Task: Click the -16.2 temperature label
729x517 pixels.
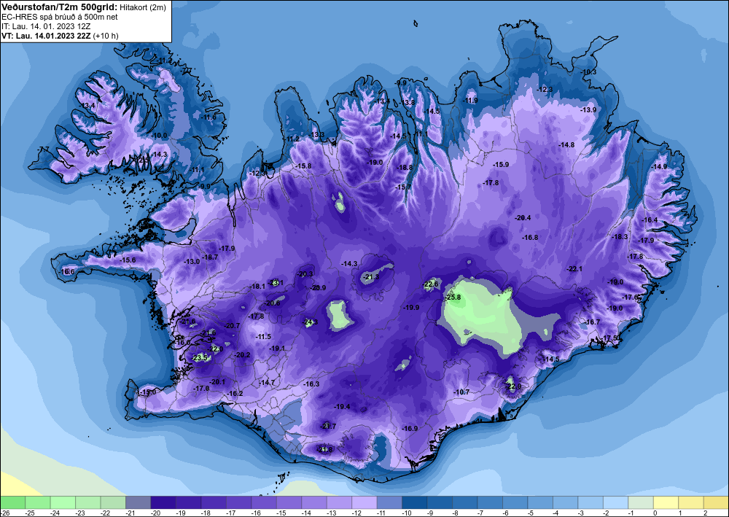Action: [235, 393]
